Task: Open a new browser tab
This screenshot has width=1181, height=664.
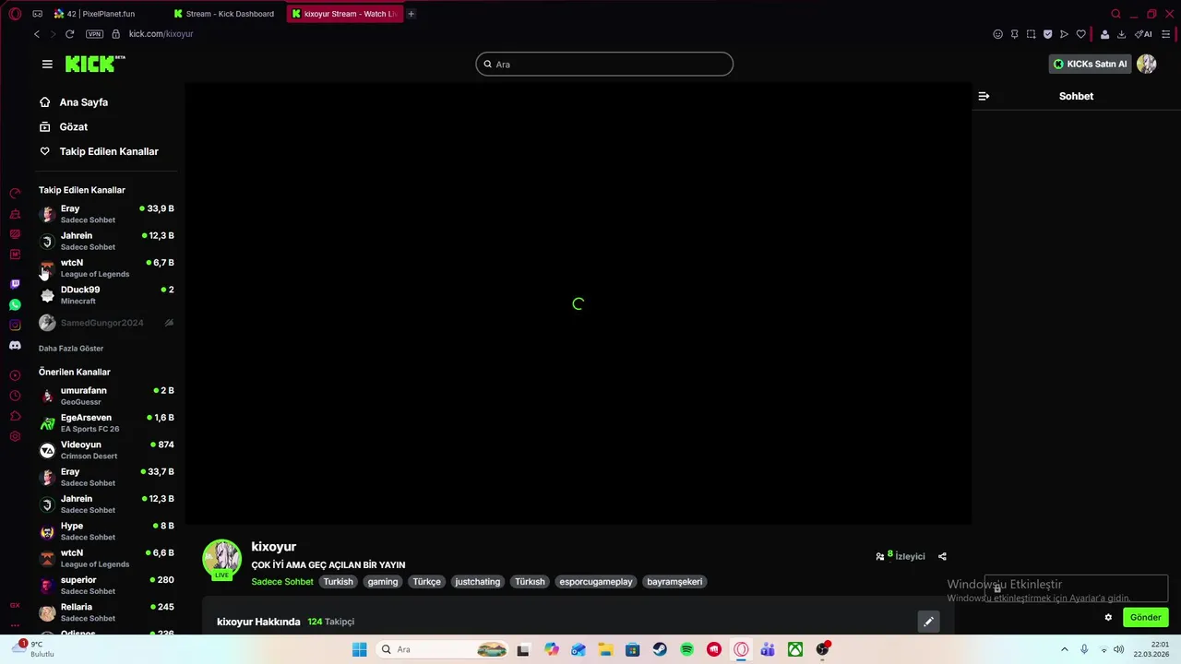Action: coord(412,14)
